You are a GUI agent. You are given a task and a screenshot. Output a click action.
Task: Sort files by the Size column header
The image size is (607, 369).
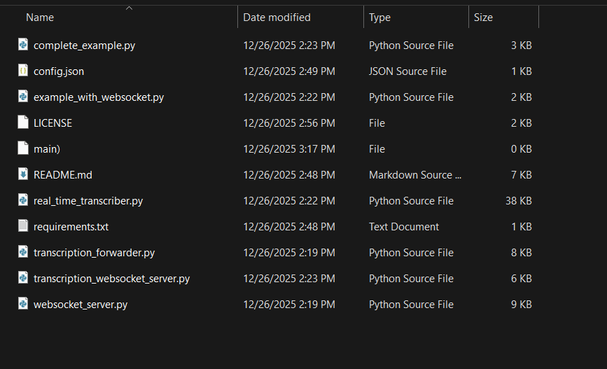483,18
